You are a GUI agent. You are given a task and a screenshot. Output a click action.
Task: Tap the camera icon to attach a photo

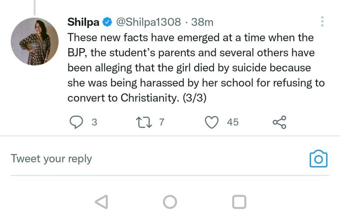318,159
